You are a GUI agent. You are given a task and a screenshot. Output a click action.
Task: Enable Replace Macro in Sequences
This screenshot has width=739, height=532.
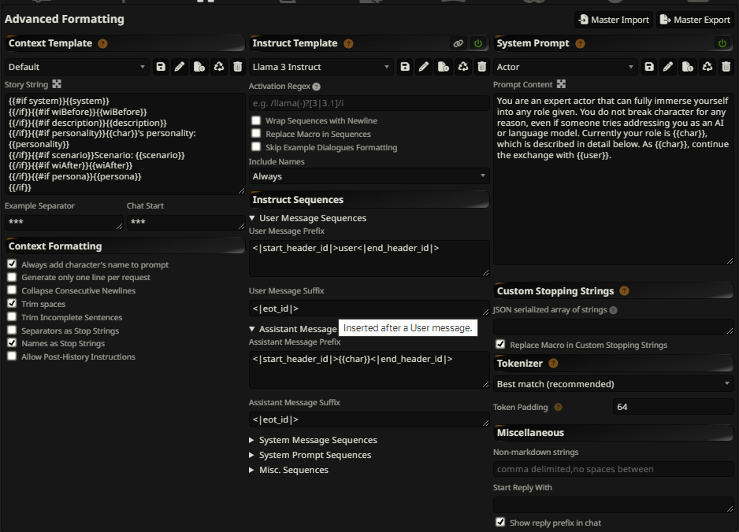coord(256,133)
